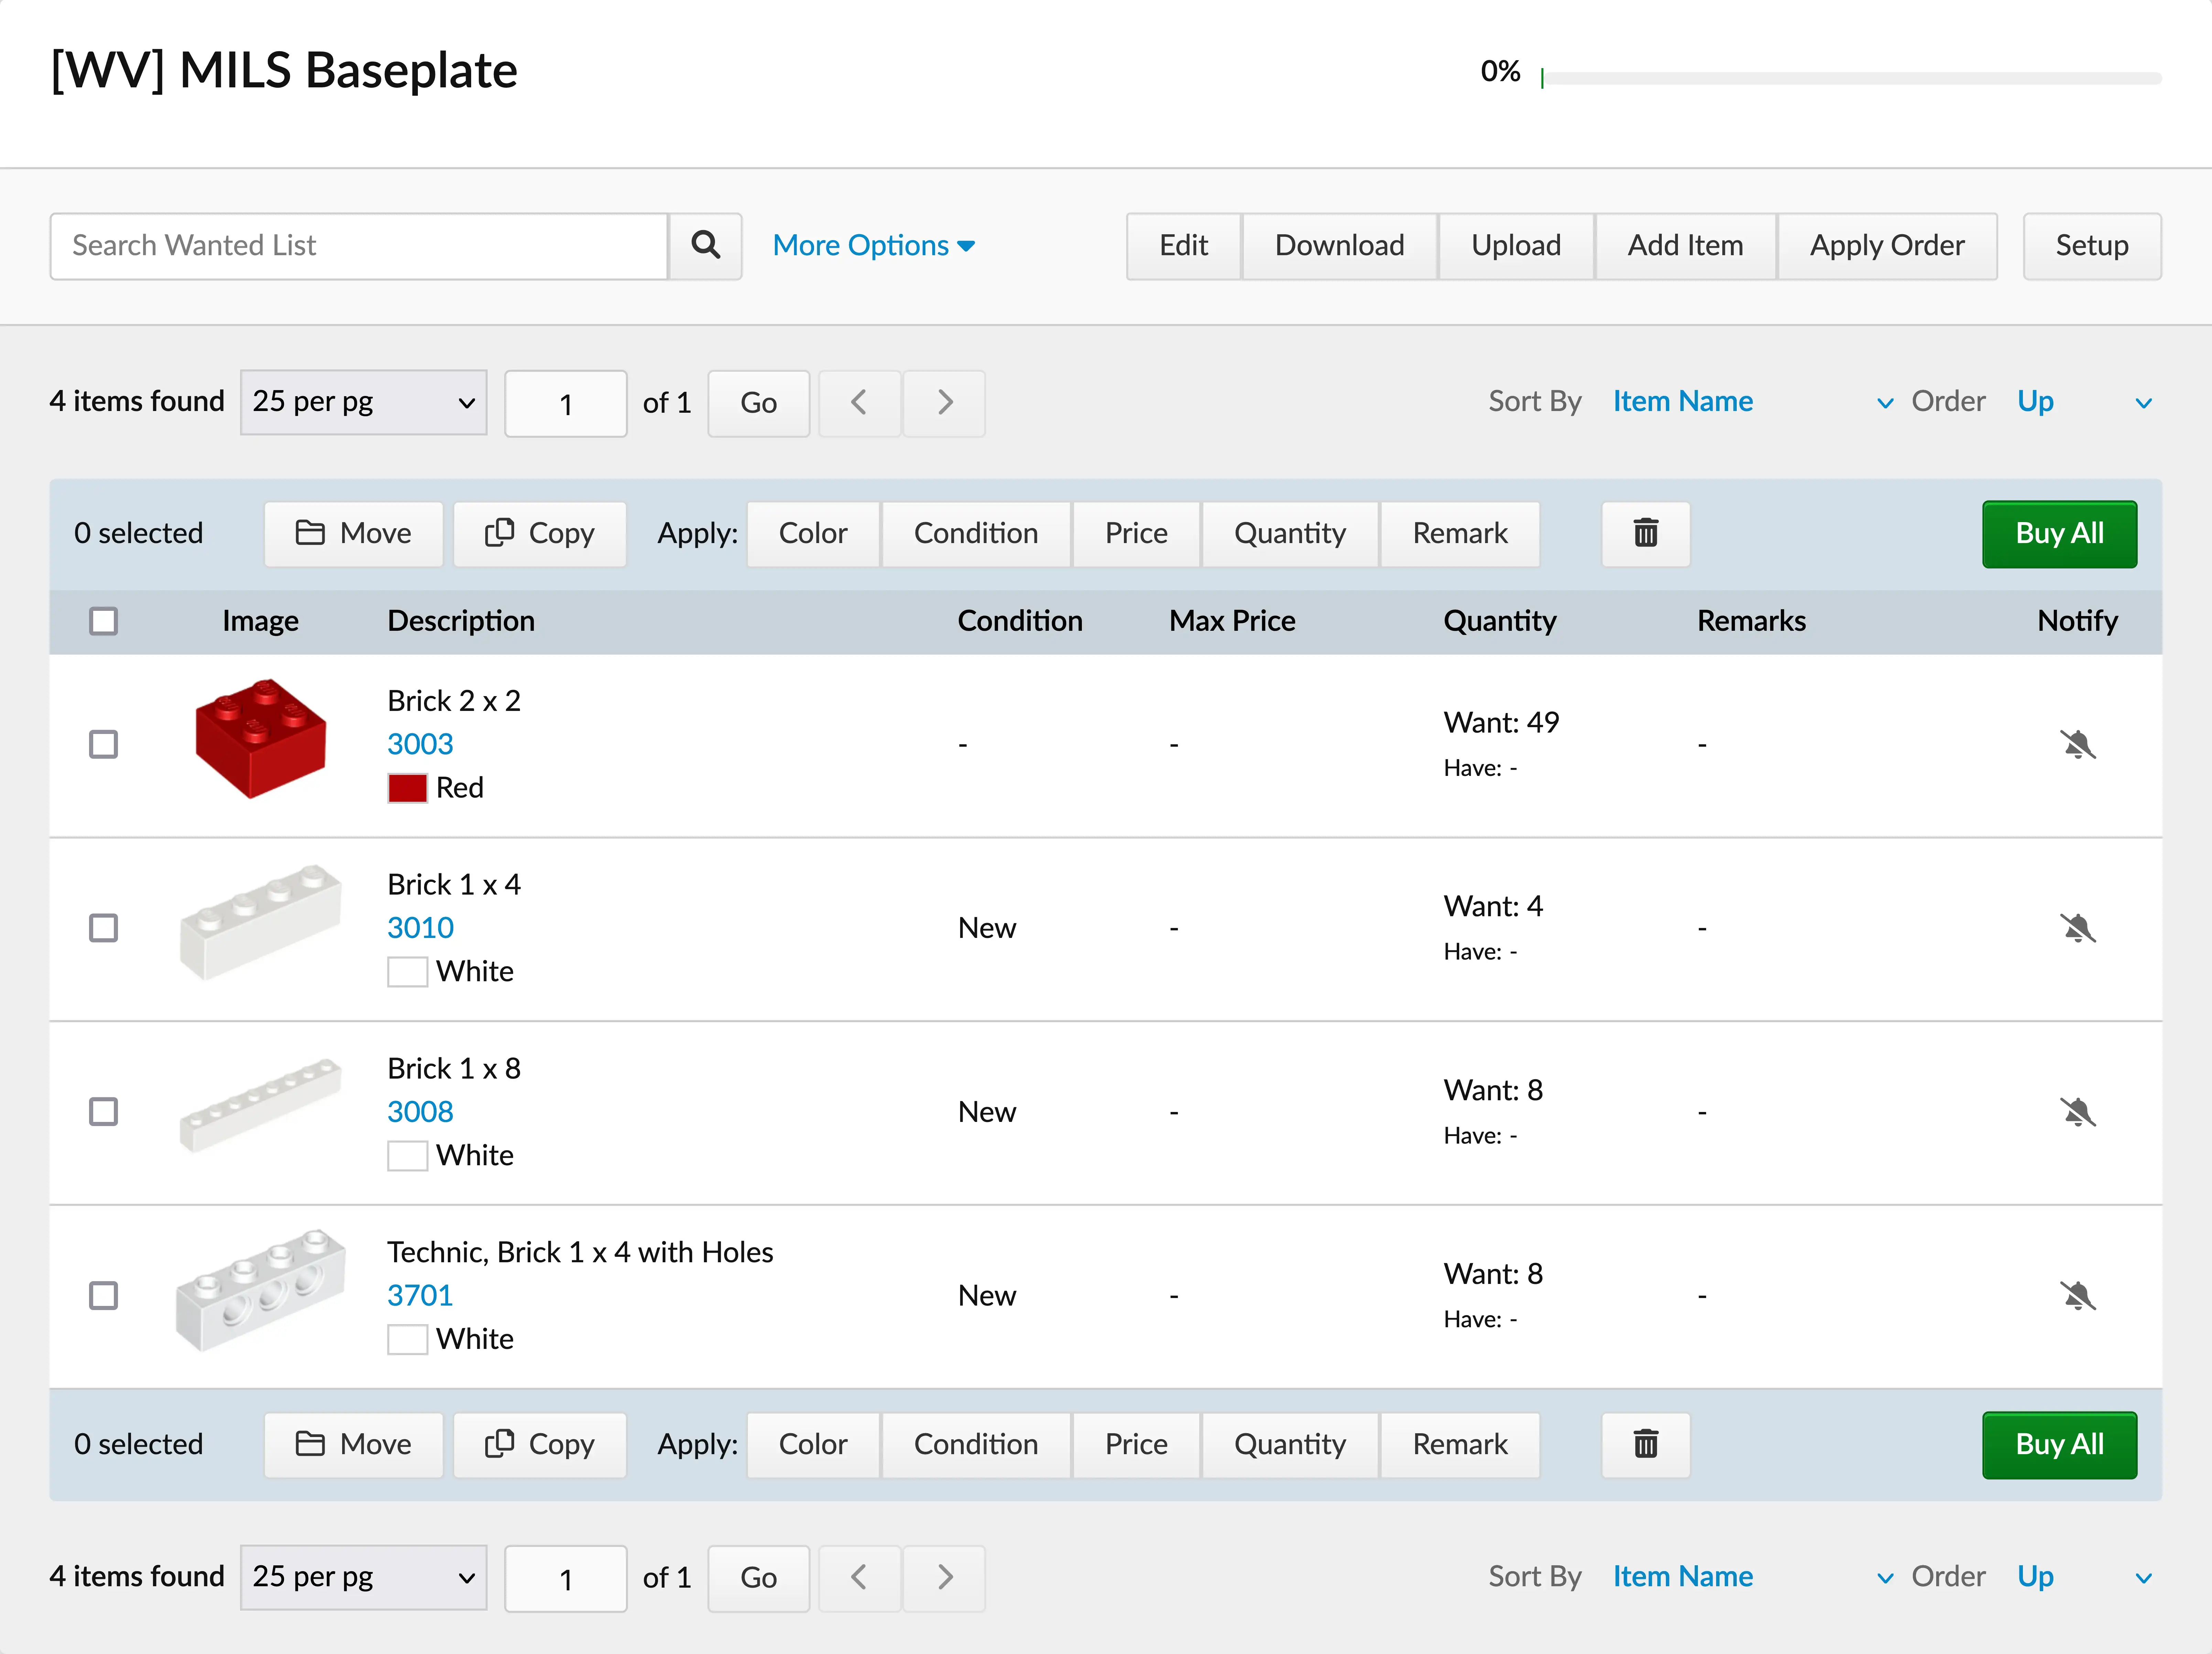2212x1654 pixels.
Task: Open the red Brick 2 x 2 image
Action: click(261, 739)
